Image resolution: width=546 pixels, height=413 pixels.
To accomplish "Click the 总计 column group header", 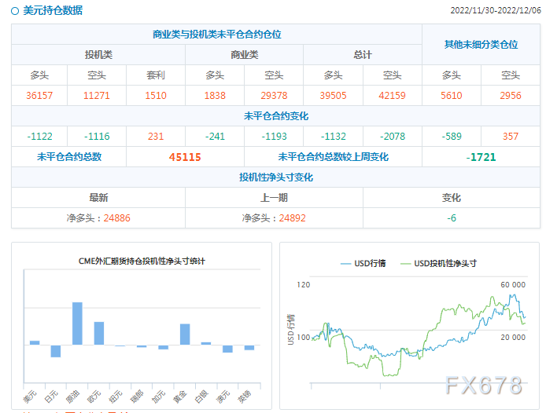I will click(x=363, y=55).
